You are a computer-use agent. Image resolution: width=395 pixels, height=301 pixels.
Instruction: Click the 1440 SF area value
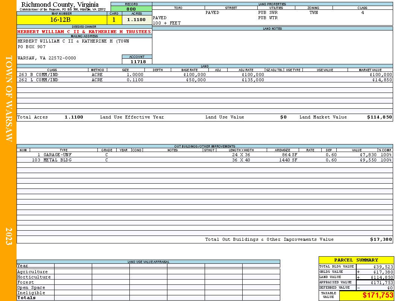coord(288,160)
